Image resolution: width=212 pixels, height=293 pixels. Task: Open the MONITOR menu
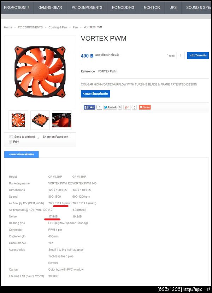click(152, 7)
